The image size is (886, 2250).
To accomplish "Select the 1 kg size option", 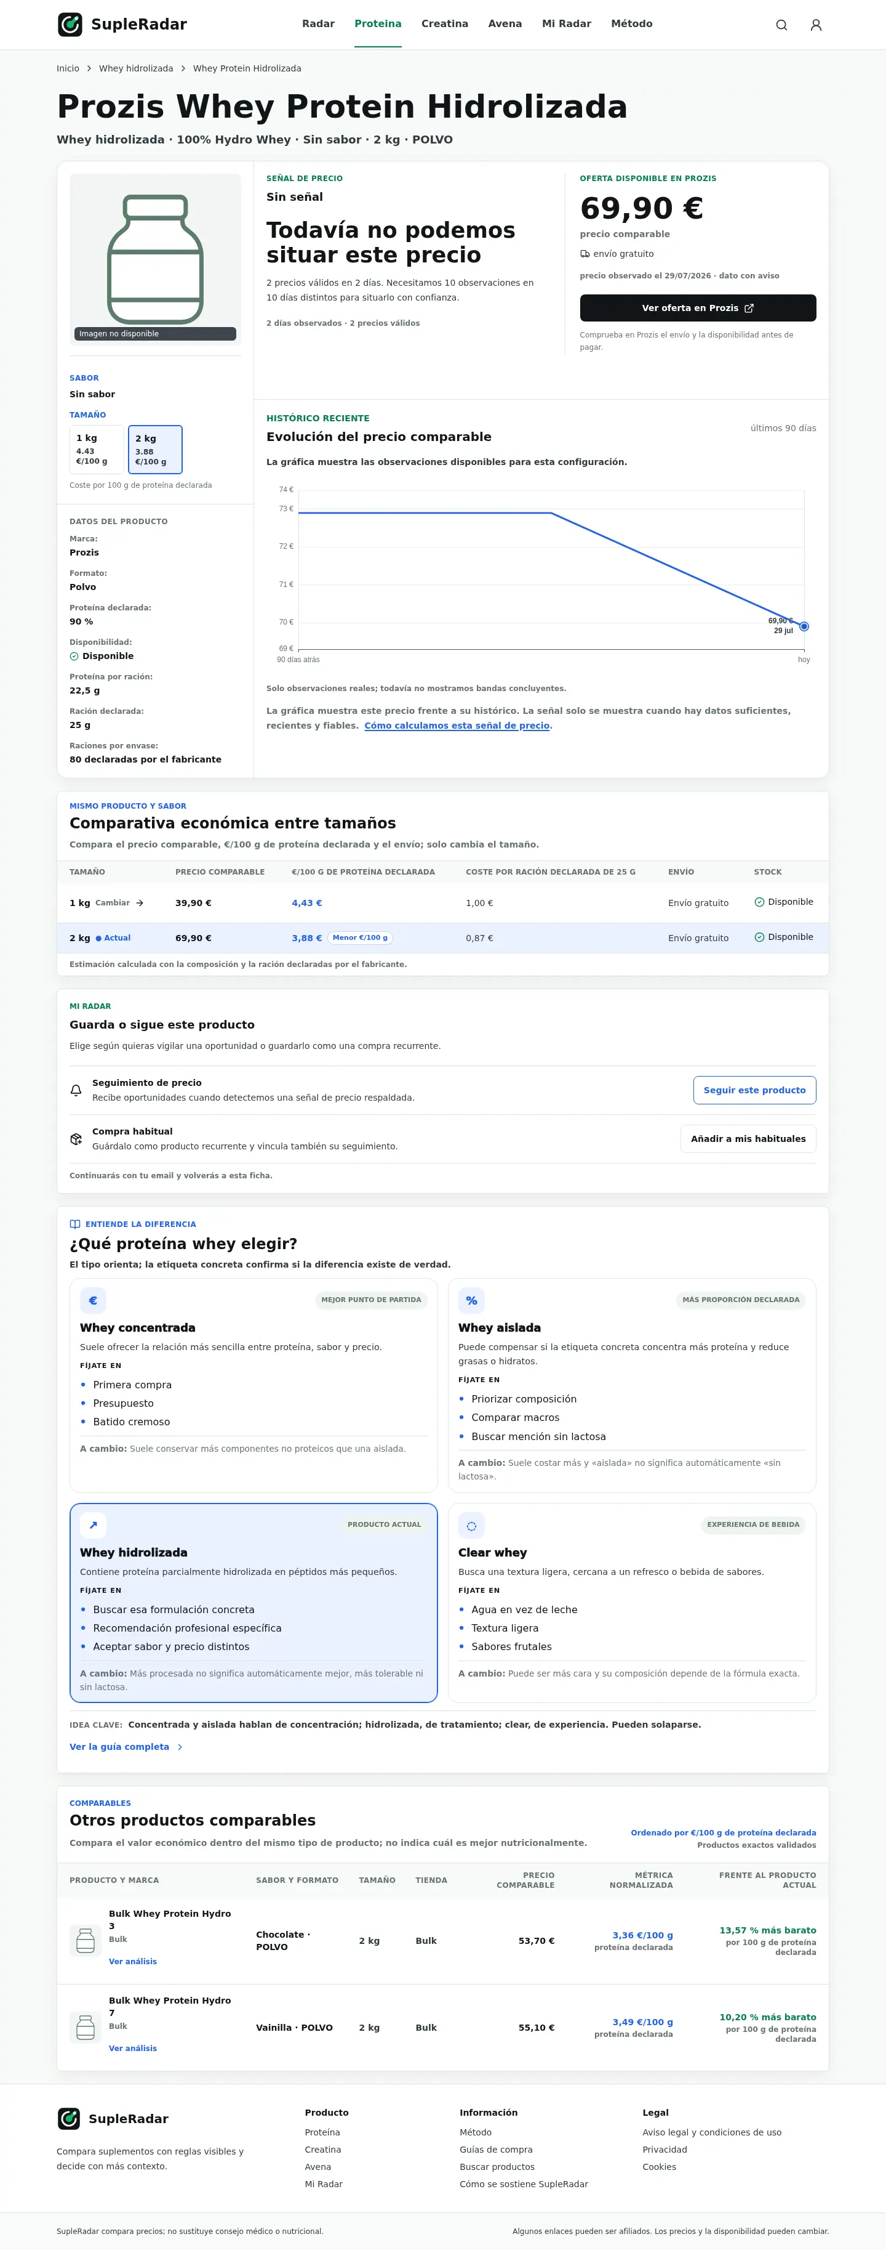I will pos(97,449).
